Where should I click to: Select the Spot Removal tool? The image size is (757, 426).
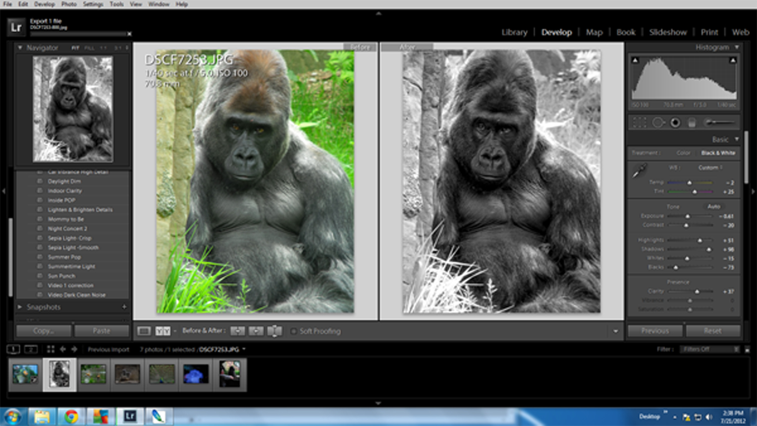[x=658, y=123]
